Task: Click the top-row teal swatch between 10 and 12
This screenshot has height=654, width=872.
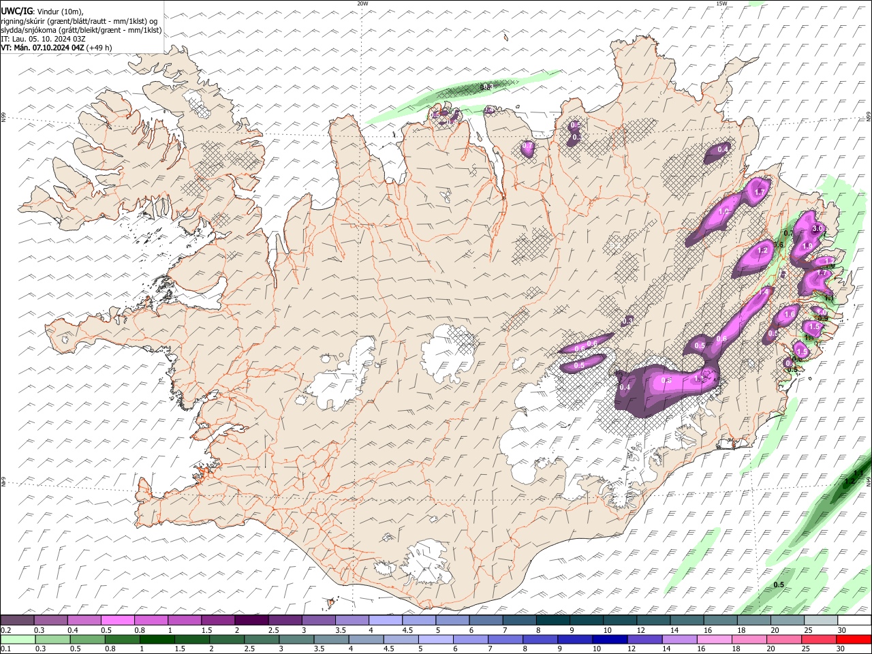Action: 621,621
